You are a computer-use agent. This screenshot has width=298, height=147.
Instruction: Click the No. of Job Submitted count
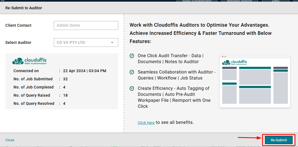point(65,79)
